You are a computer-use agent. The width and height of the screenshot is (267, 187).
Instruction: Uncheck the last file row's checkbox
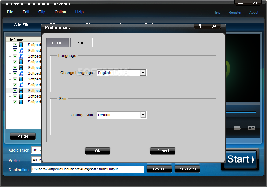(x=15, y=102)
